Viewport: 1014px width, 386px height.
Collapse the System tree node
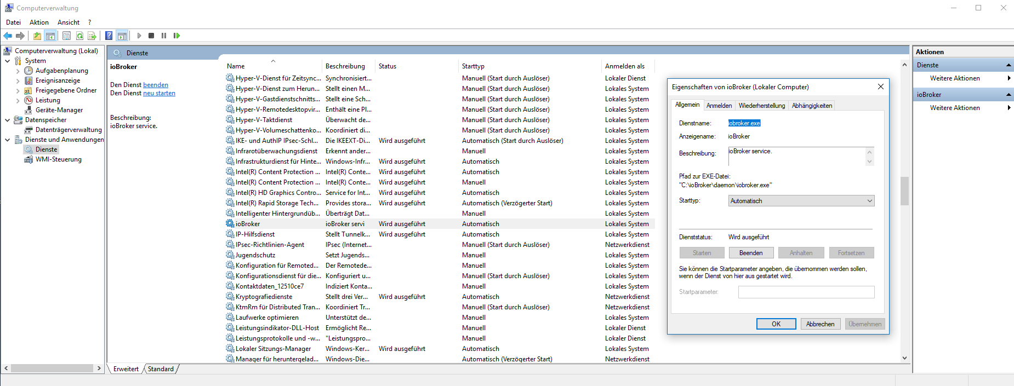tap(7, 61)
